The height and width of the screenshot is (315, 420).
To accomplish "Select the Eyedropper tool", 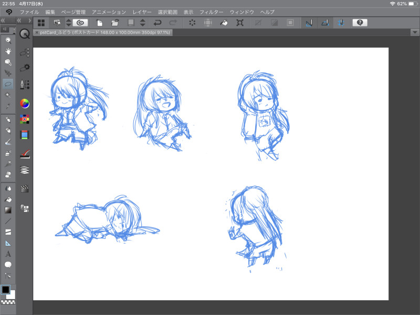I will pyautogui.click(x=8, y=106).
